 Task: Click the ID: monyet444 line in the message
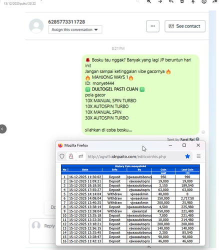pyautogui.click(x=99, y=83)
